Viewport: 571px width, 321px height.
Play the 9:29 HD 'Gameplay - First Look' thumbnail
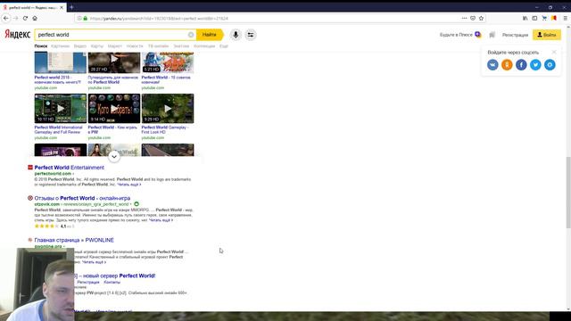[x=168, y=109]
